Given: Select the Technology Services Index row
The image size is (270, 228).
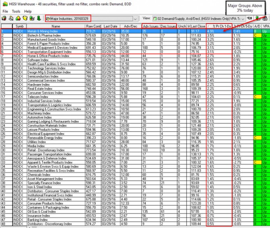Looking at the screenshot, I should tap(135, 68).
